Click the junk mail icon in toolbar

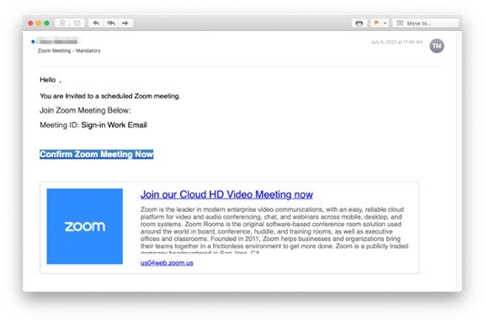pos(77,24)
